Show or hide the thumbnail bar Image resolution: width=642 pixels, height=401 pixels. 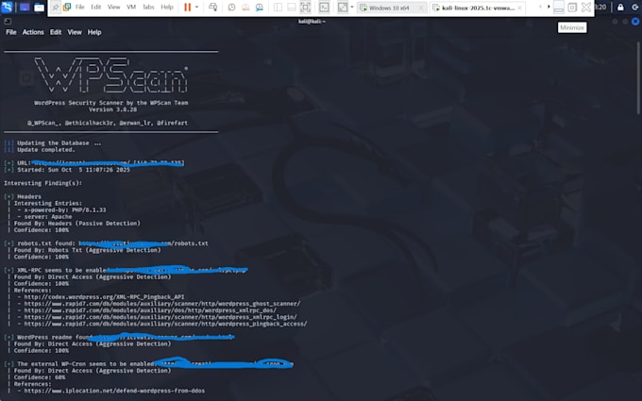click(x=291, y=7)
